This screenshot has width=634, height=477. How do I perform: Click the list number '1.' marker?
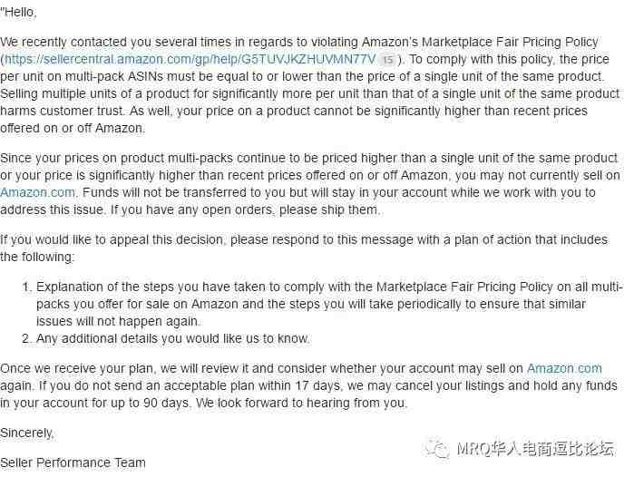click(x=27, y=287)
